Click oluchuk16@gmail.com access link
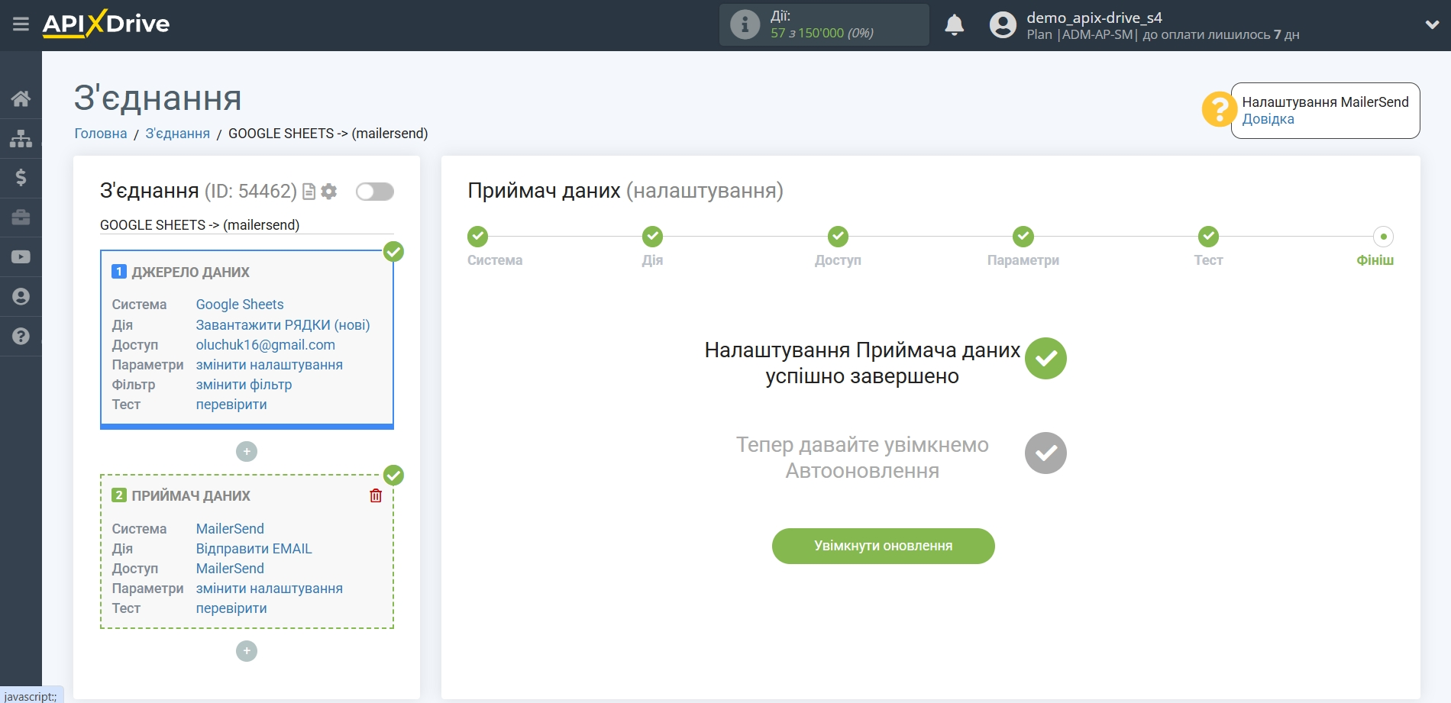Screen dimensions: 1451x703 (266, 345)
